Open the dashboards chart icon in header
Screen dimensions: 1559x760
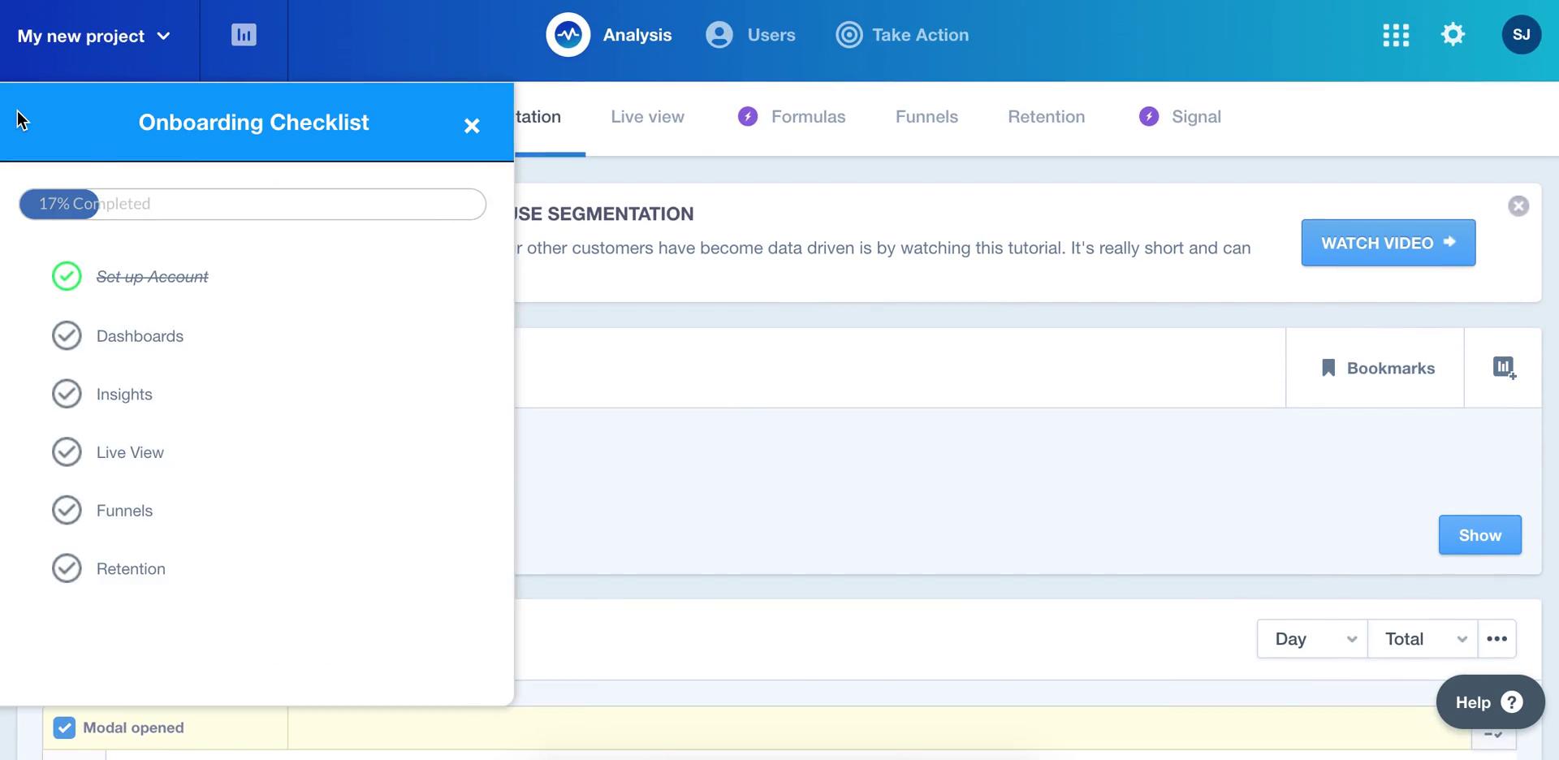(244, 35)
